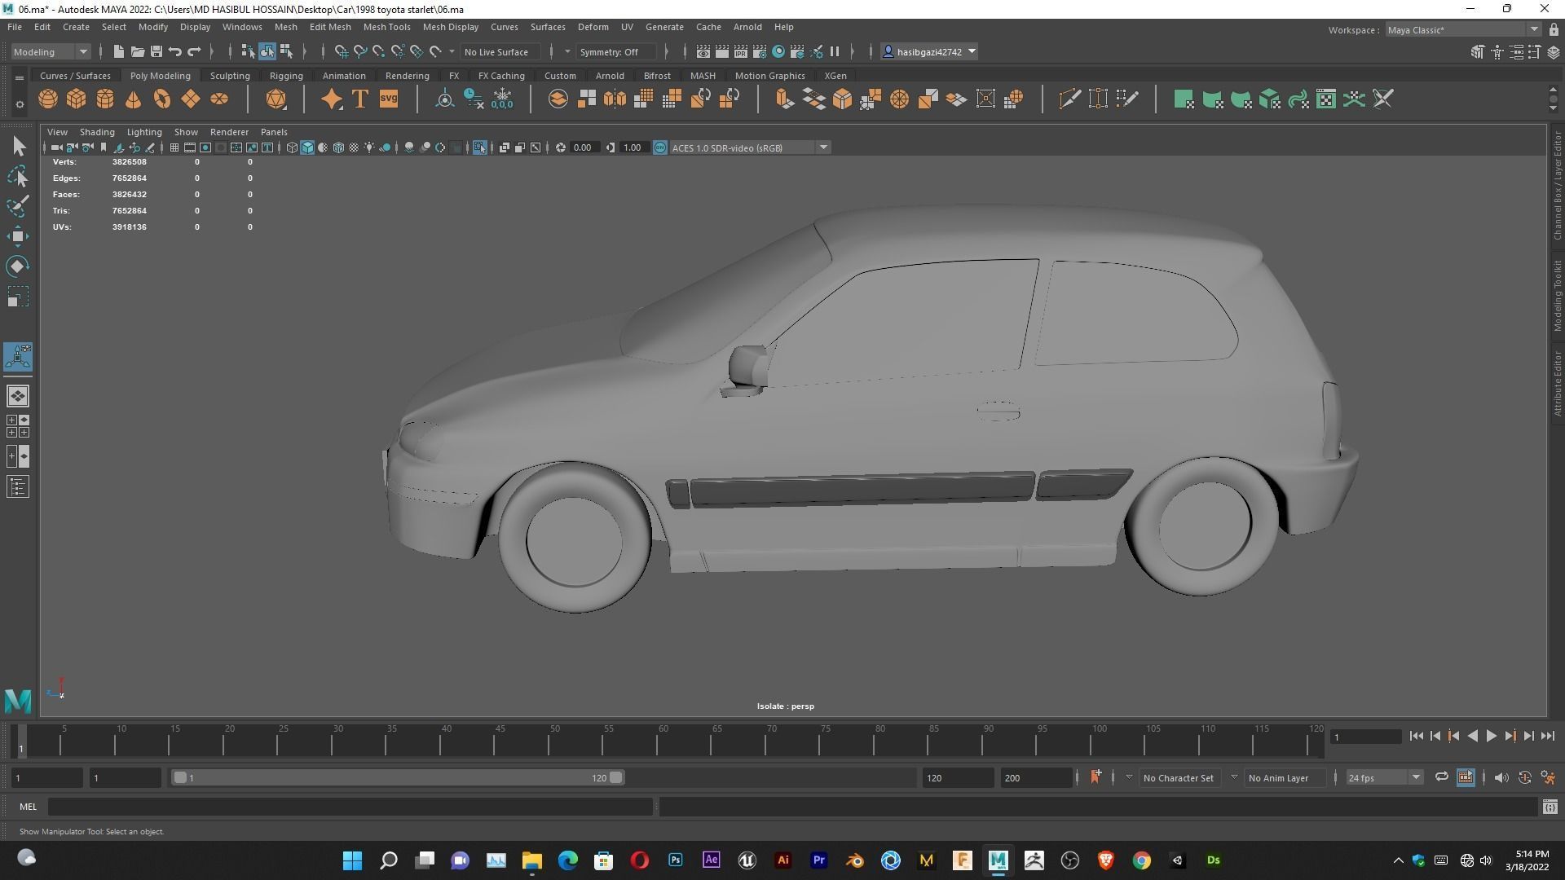Activate the Scale tool
The height and width of the screenshot is (880, 1565).
18,297
